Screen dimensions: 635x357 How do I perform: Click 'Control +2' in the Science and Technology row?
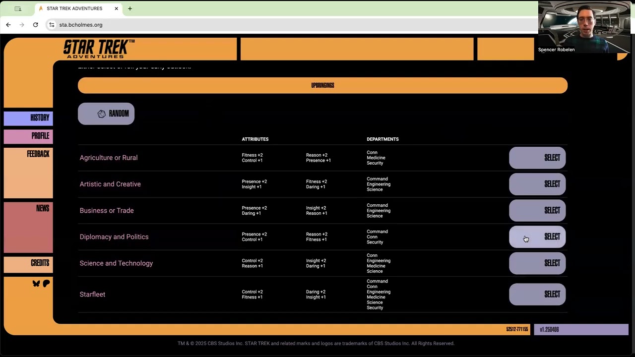click(x=252, y=261)
